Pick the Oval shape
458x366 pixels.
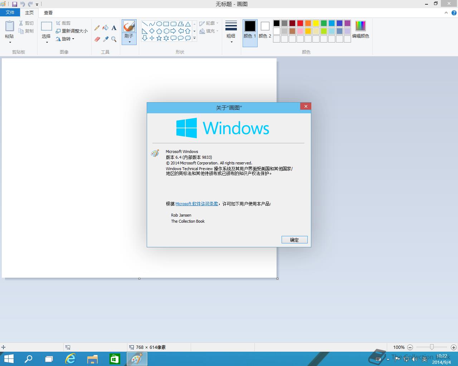click(159, 24)
